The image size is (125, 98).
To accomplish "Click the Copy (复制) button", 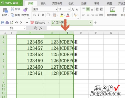I will pyautogui.click(x=15, y=15).
